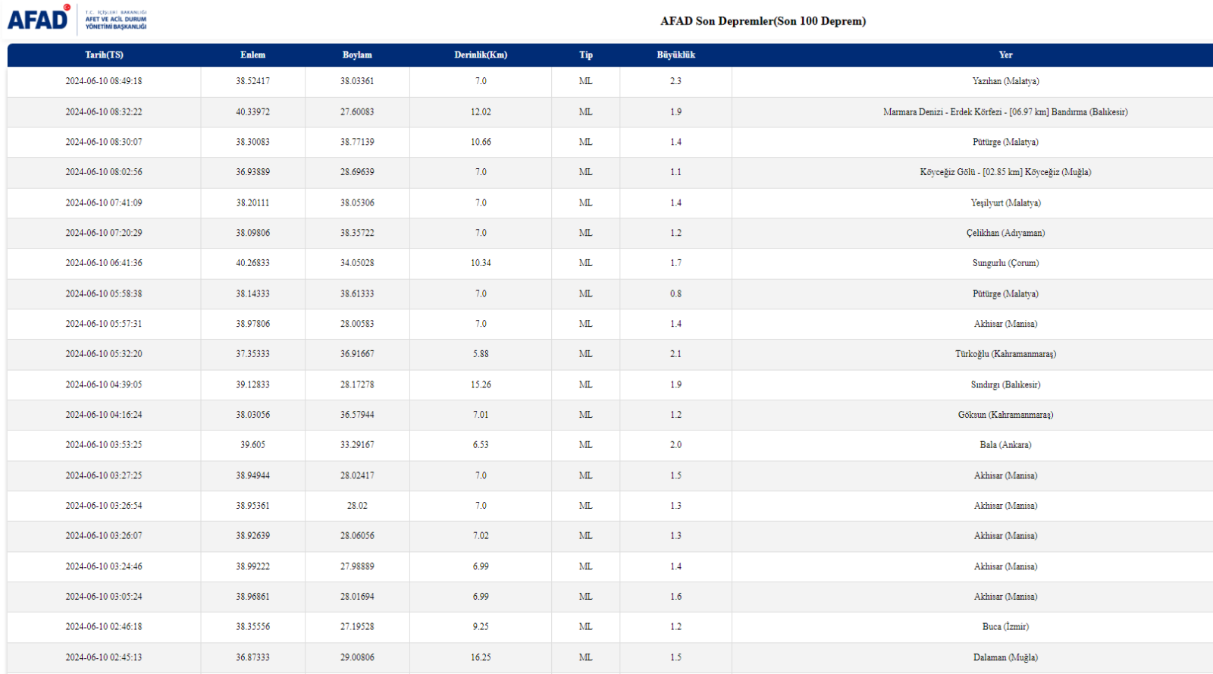
Task: Select date 2024-06-10 07:41:09
Action: [104, 202]
